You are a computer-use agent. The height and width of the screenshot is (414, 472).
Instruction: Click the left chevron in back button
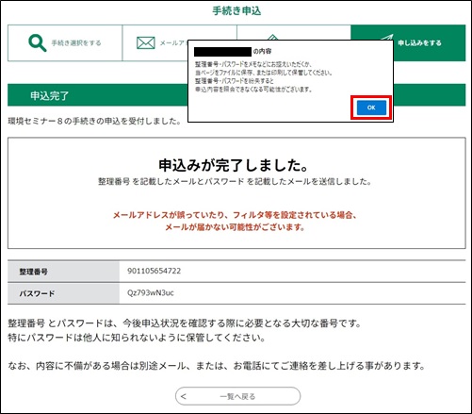184,396
